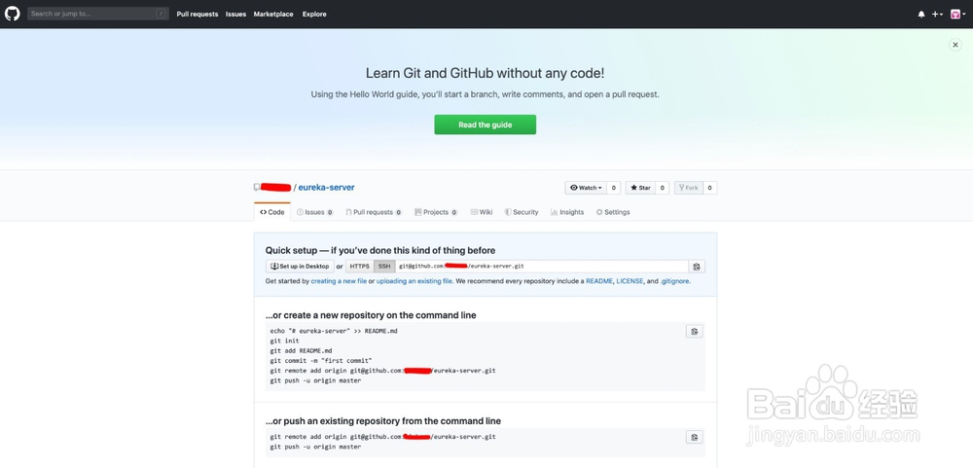Open Marketplace in top navigation

273,15
